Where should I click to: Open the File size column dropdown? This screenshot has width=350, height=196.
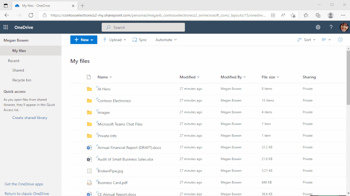tap(270, 77)
